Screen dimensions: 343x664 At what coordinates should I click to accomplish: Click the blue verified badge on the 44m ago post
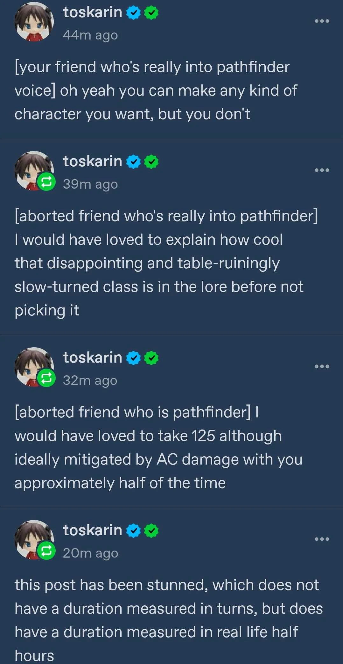[x=134, y=13]
